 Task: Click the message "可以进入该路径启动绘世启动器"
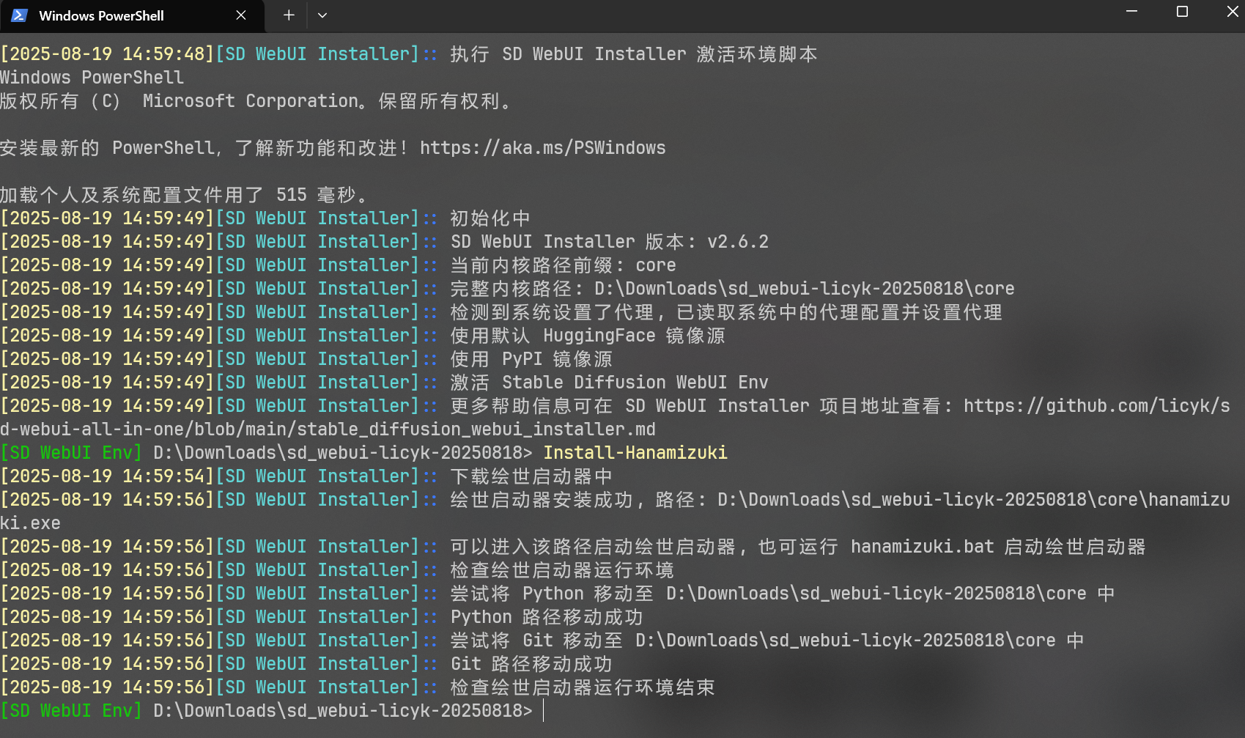pos(593,547)
